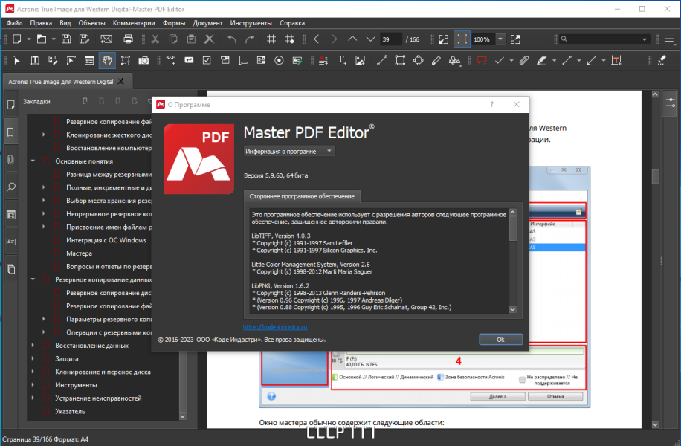The height and width of the screenshot is (446, 681).
Task: Undo the last action with the toolbar arrow
Action: (232, 39)
